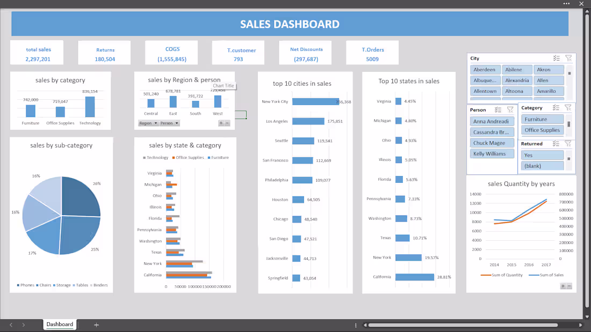The width and height of the screenshot is (591, 332).
Task: Click the multi-select icon on the Returned slicer
Action: click(x=556, y=143)
